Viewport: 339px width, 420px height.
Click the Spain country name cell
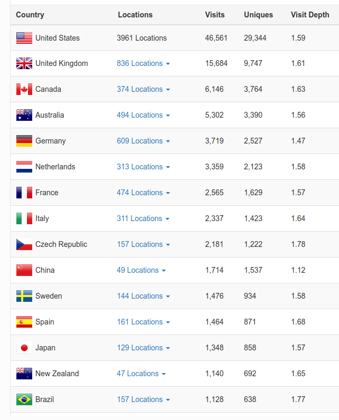click(x=45, y=322)
